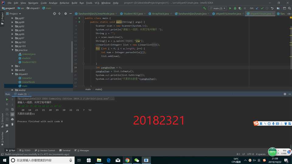Viewport: 292px width, 164px height.
Task: Open the VCS menu
Action: coord(97,3)
